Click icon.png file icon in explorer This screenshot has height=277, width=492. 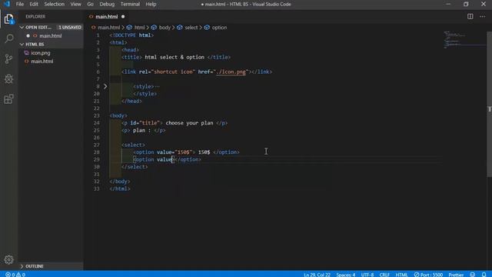pos(27,53)
